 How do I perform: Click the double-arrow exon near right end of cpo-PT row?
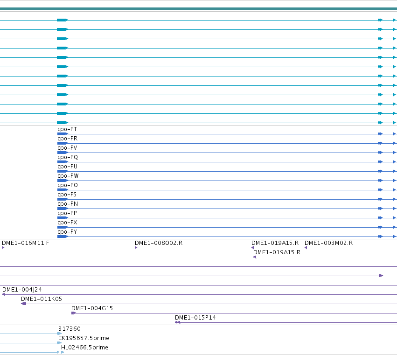point(380,134)
